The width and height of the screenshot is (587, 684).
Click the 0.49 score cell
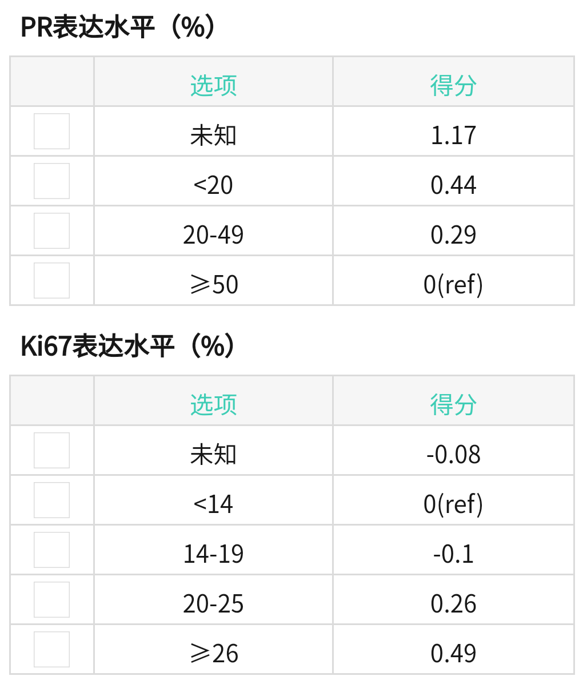coord(453,654)
